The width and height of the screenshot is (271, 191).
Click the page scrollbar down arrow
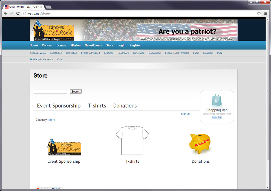(x=267, y=187)
